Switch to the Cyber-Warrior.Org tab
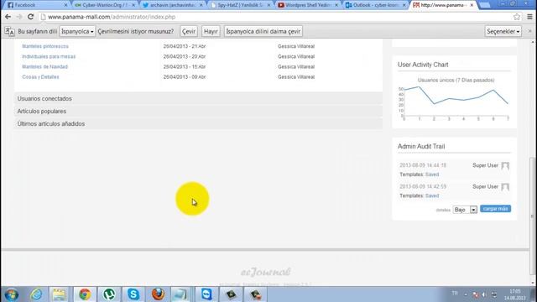The image size is (537, 302). click(x=104, y=5)
